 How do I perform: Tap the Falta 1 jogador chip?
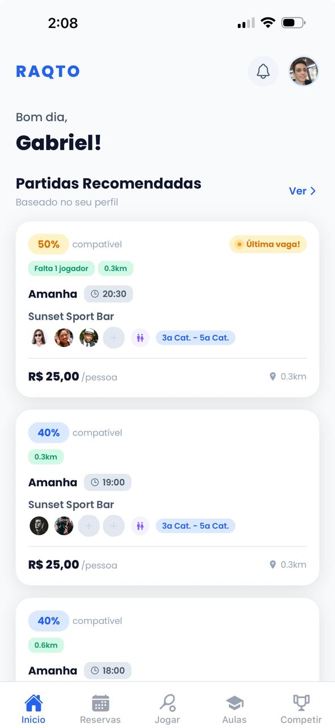[x=61, y=268]
